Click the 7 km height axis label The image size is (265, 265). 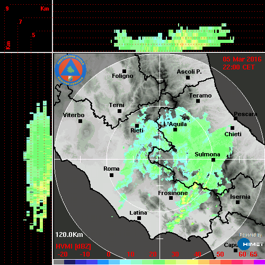(x=21, y=22)
